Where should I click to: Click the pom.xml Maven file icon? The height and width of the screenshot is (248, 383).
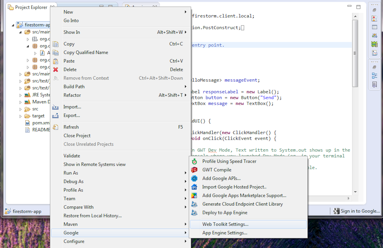tap(28, 123)
